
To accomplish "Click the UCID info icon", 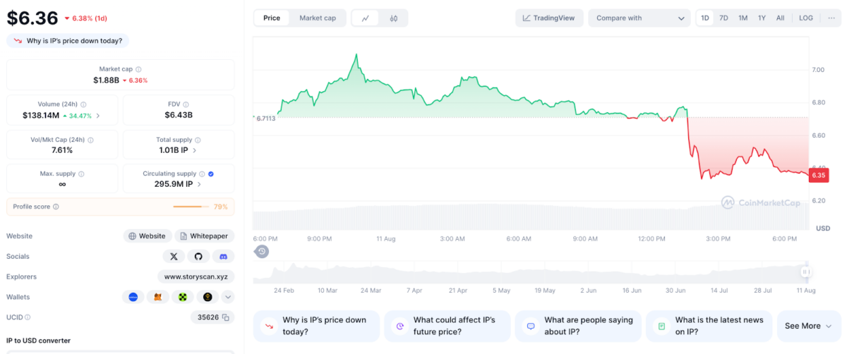I will (28, 318).
